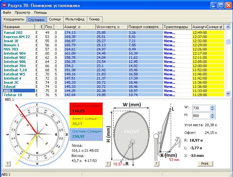The image size is (233, 177).
Task: Click the 12:49:00 sun time cell
Action: coord(208,33)
